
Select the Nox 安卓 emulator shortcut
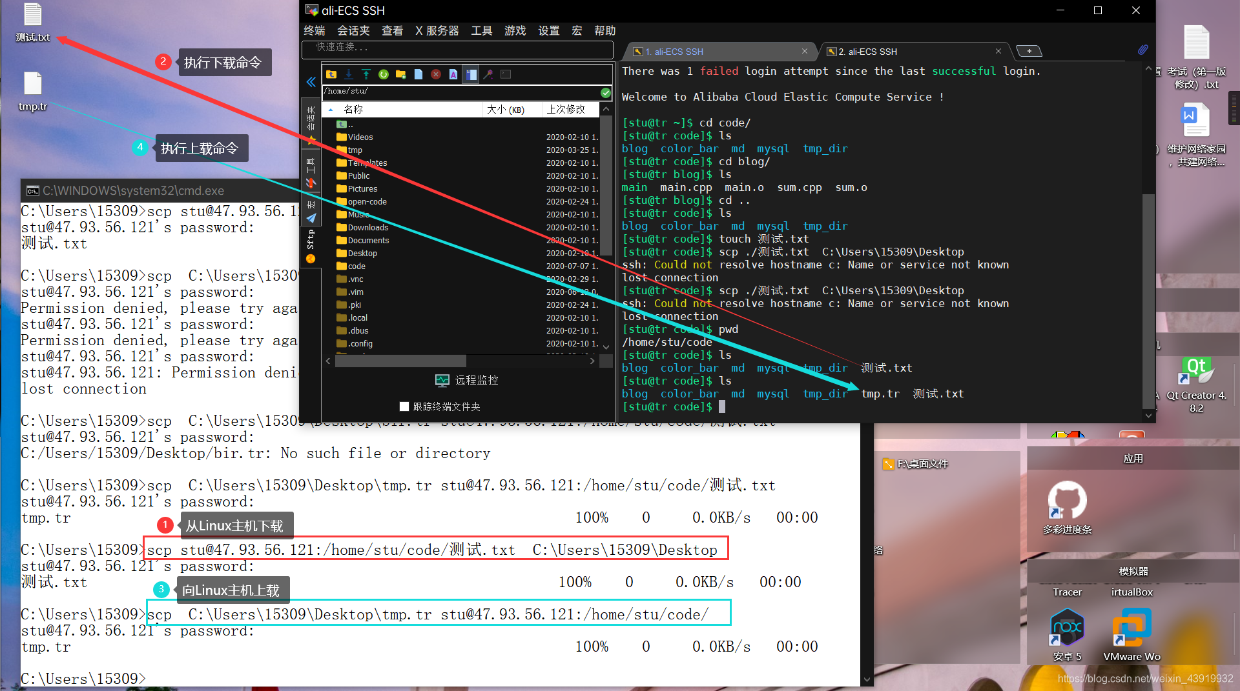tap(1068, 636)
